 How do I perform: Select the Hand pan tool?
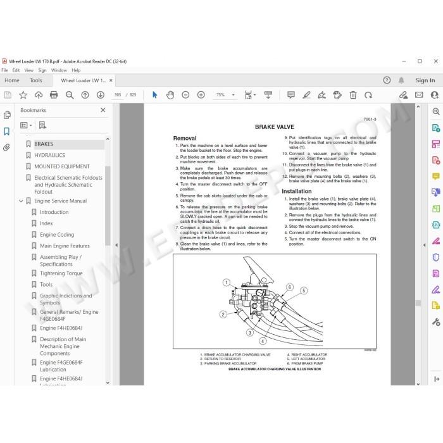[170, 95]
